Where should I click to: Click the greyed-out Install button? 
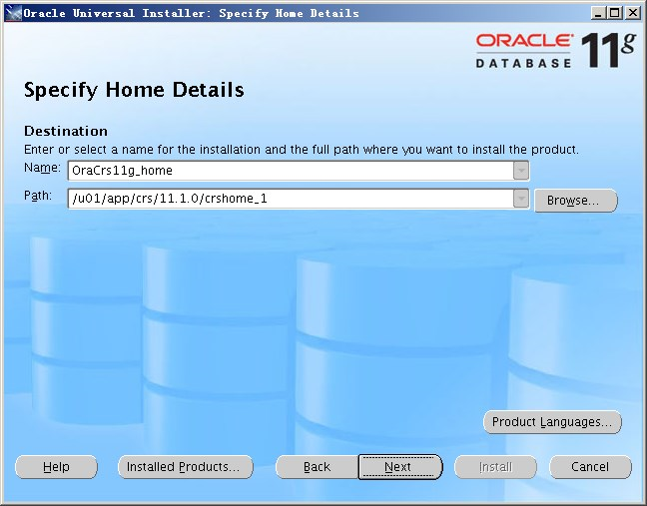pyautogui.click(x=495, y=467)
